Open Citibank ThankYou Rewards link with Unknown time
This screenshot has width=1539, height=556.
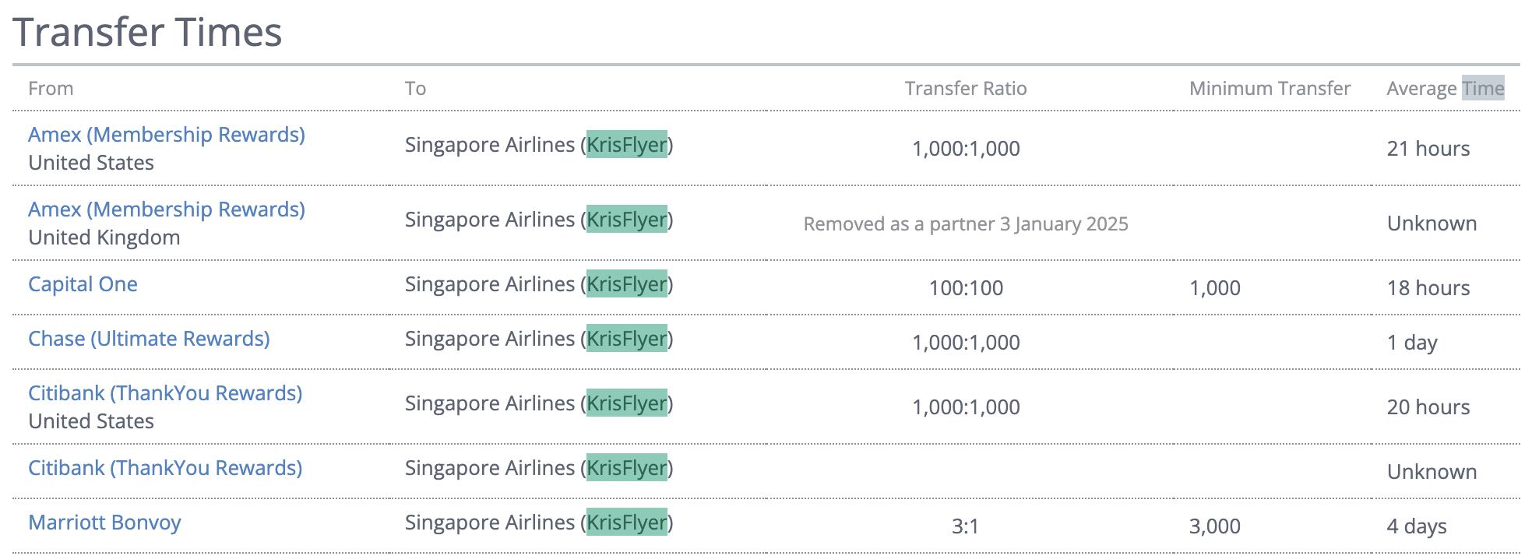pyautogui.click(x=165, y=468)
